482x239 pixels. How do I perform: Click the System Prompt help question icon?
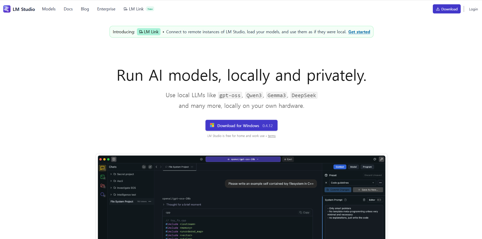pyautogui.click(x=345, y=200)
